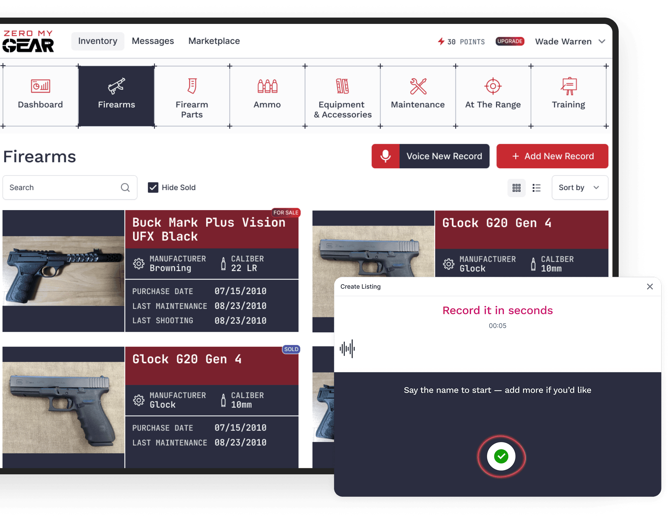670x520 pixels.
Task: Open the Dashboard section icon
Action: click(x=40, y=86)
